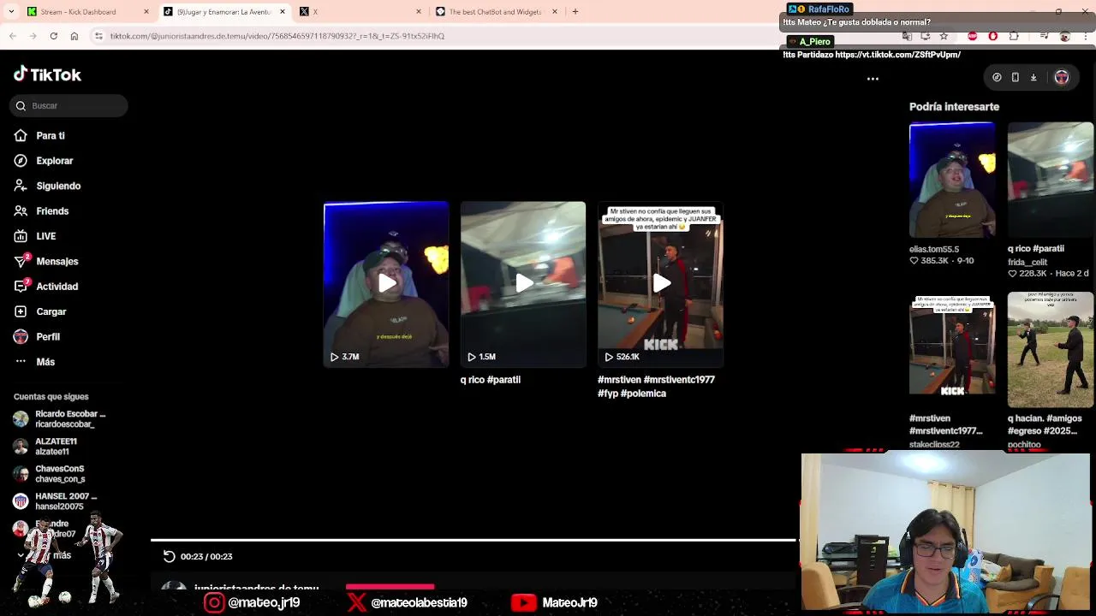
Task: Click the TikTok logo
Action: click(47, 74)
